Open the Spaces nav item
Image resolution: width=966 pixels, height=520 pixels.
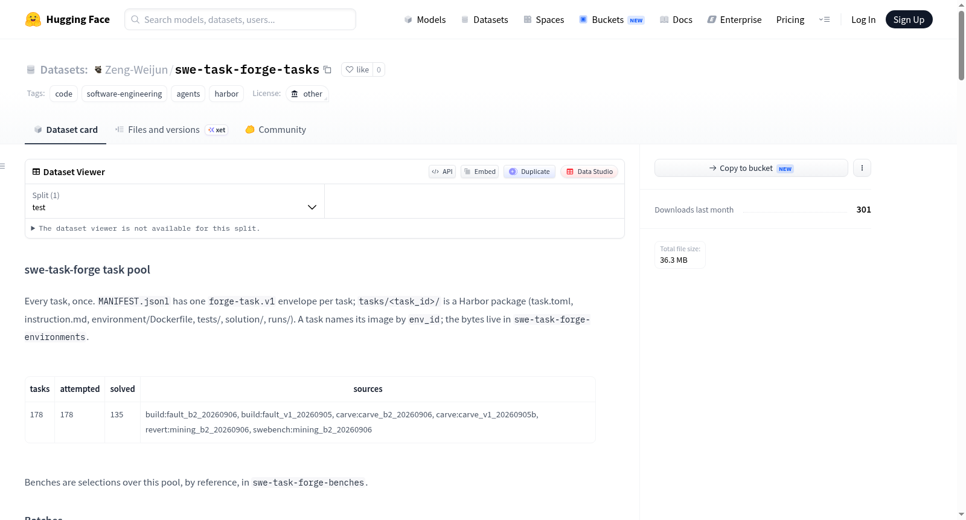pyautogui.click(x=544, y=19)
